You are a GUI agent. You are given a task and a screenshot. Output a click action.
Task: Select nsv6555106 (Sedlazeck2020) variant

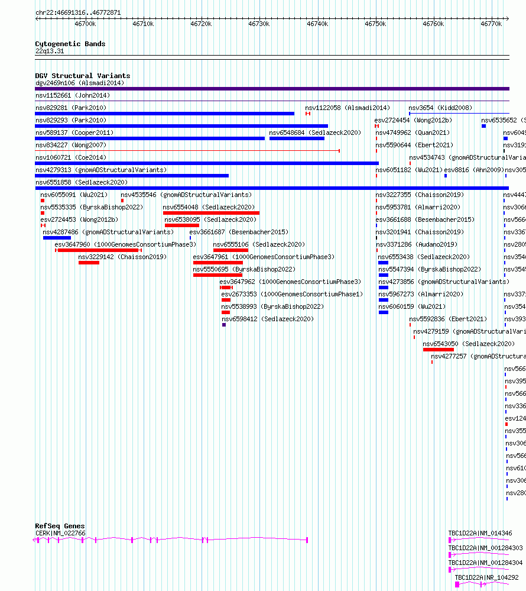pos(259,244)
